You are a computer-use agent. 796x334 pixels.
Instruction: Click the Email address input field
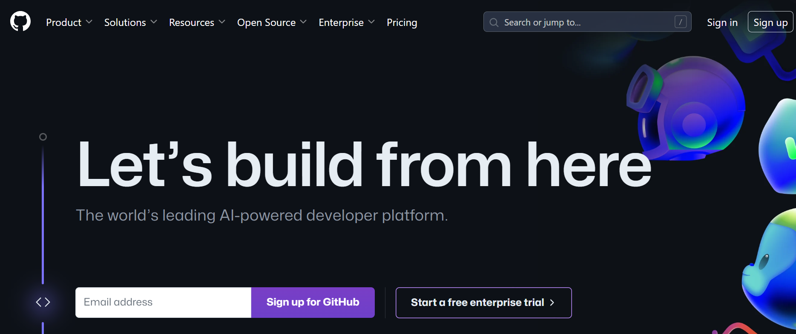coord(163,302)
